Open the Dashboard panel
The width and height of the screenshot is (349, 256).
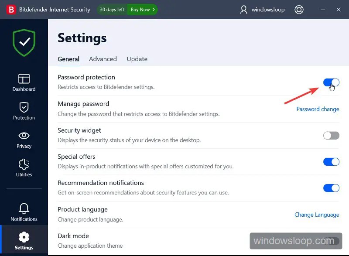24,82
